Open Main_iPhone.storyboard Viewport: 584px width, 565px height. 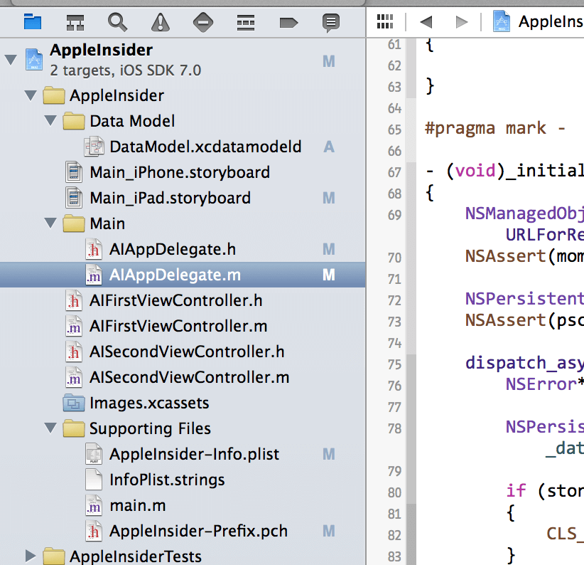(x=183, y=172)
